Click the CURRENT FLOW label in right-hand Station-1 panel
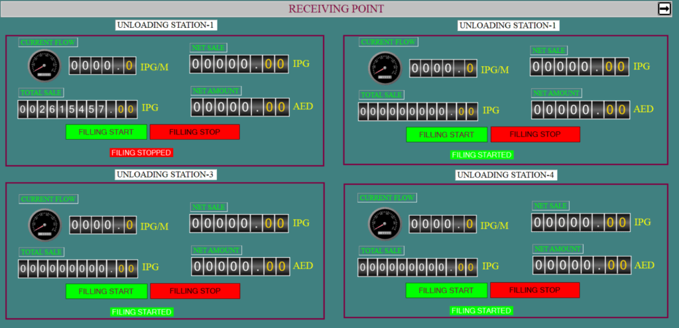Viewport: 679px width, 328px height. tap(389, 42)
